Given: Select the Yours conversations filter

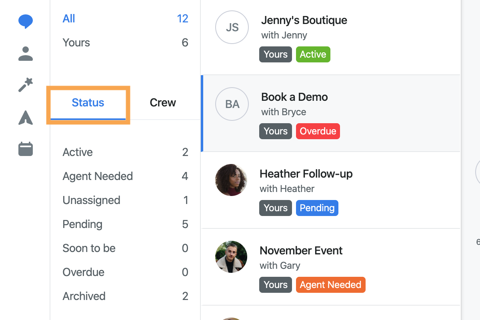Looking at the screenshot, I should click(76, 43).
